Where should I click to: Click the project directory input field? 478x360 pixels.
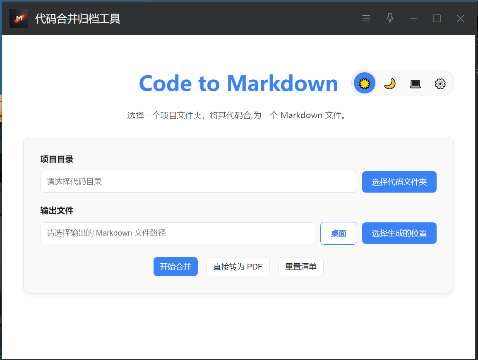pos(199,182)
